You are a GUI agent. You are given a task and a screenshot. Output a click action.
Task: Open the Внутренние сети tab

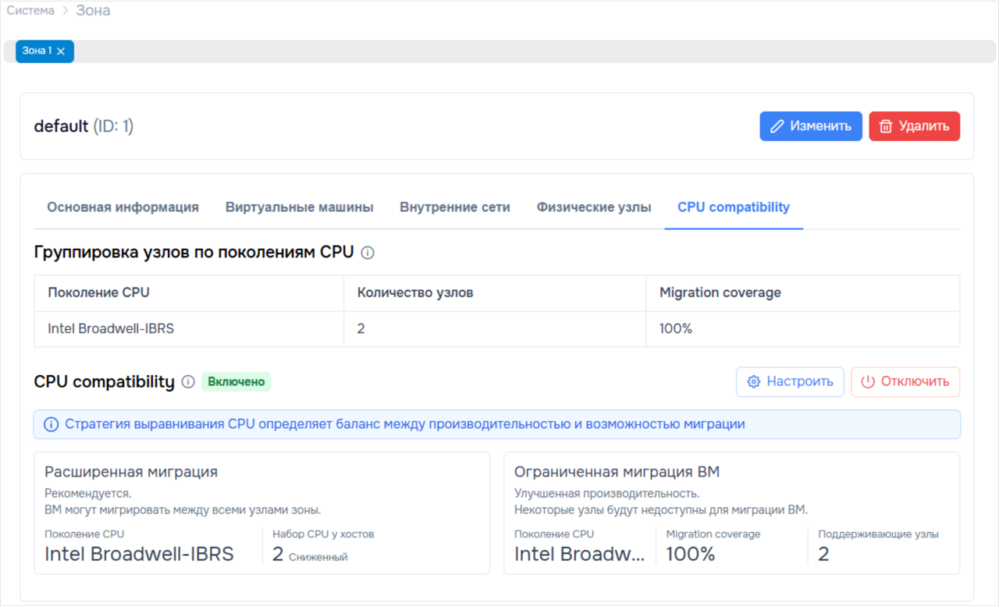pyautogui.click(x=455, y=207)
